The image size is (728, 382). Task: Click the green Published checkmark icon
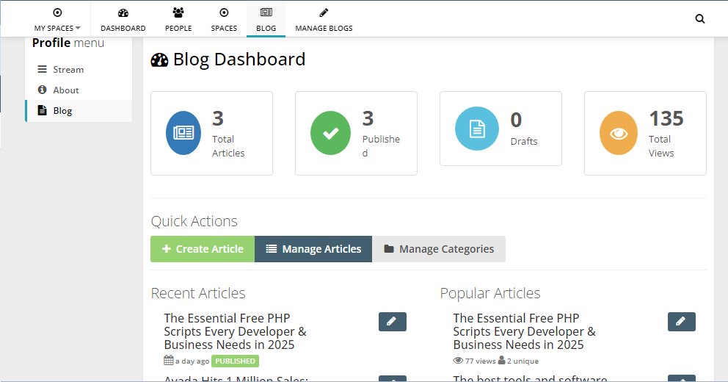click(330, 133)
